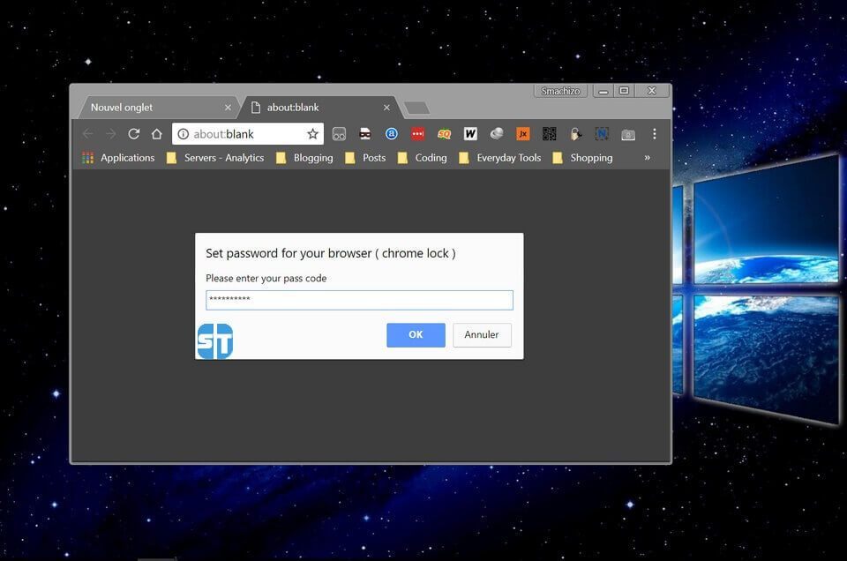Click the W extension icon
Image resolution: width=847 pixels, height=561 pixels.
470,134
